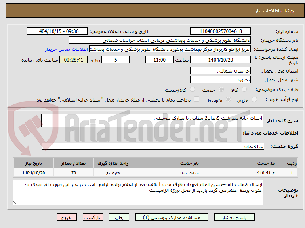Click the خروج exit button
305x228 pixels.
pyautogui.click(x=67, y=218)
